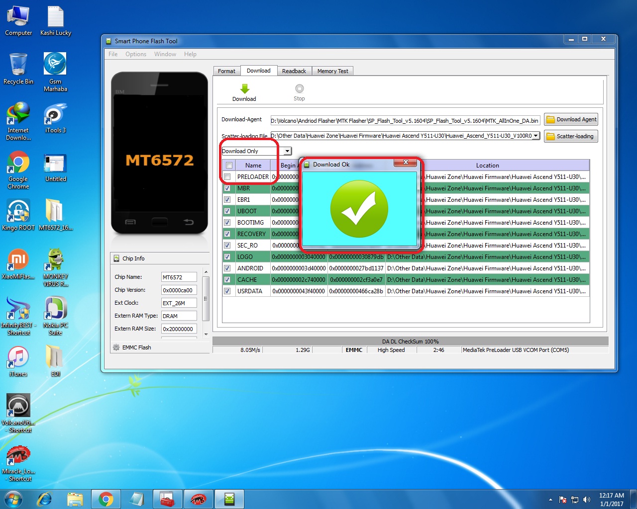Viewport: 637px width, 509px height.
Task: Uncheck the CACHE partition checkbox
Action: 227,280
